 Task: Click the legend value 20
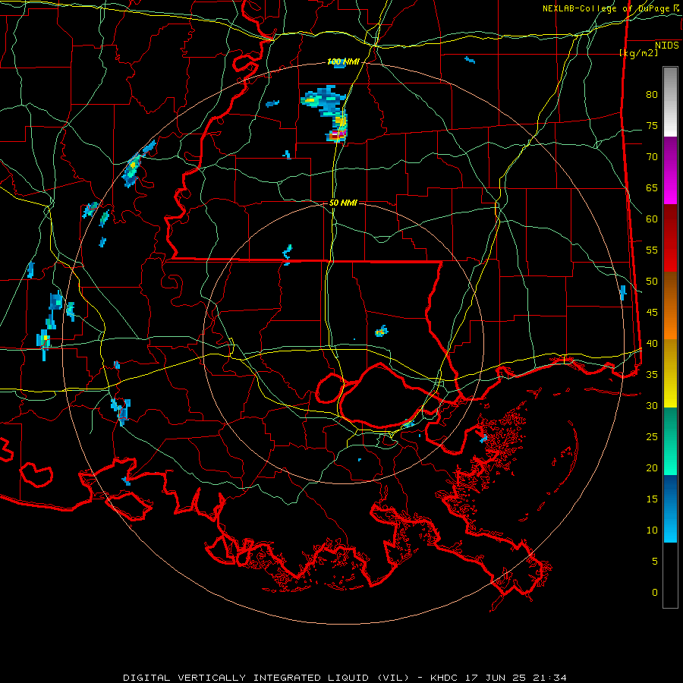coord(652,467)
